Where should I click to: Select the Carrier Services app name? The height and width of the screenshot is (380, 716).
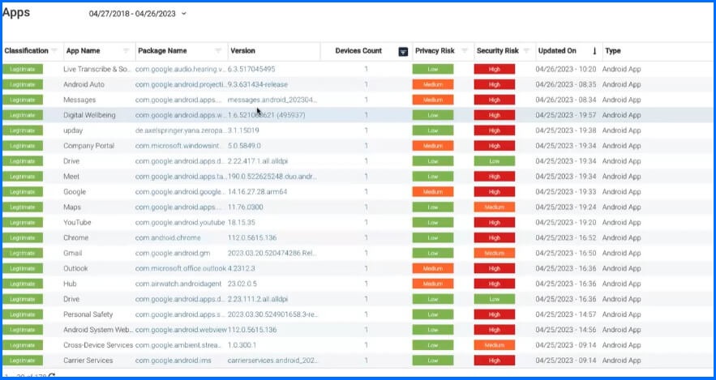pyautogui.click(x=88, y=361)
